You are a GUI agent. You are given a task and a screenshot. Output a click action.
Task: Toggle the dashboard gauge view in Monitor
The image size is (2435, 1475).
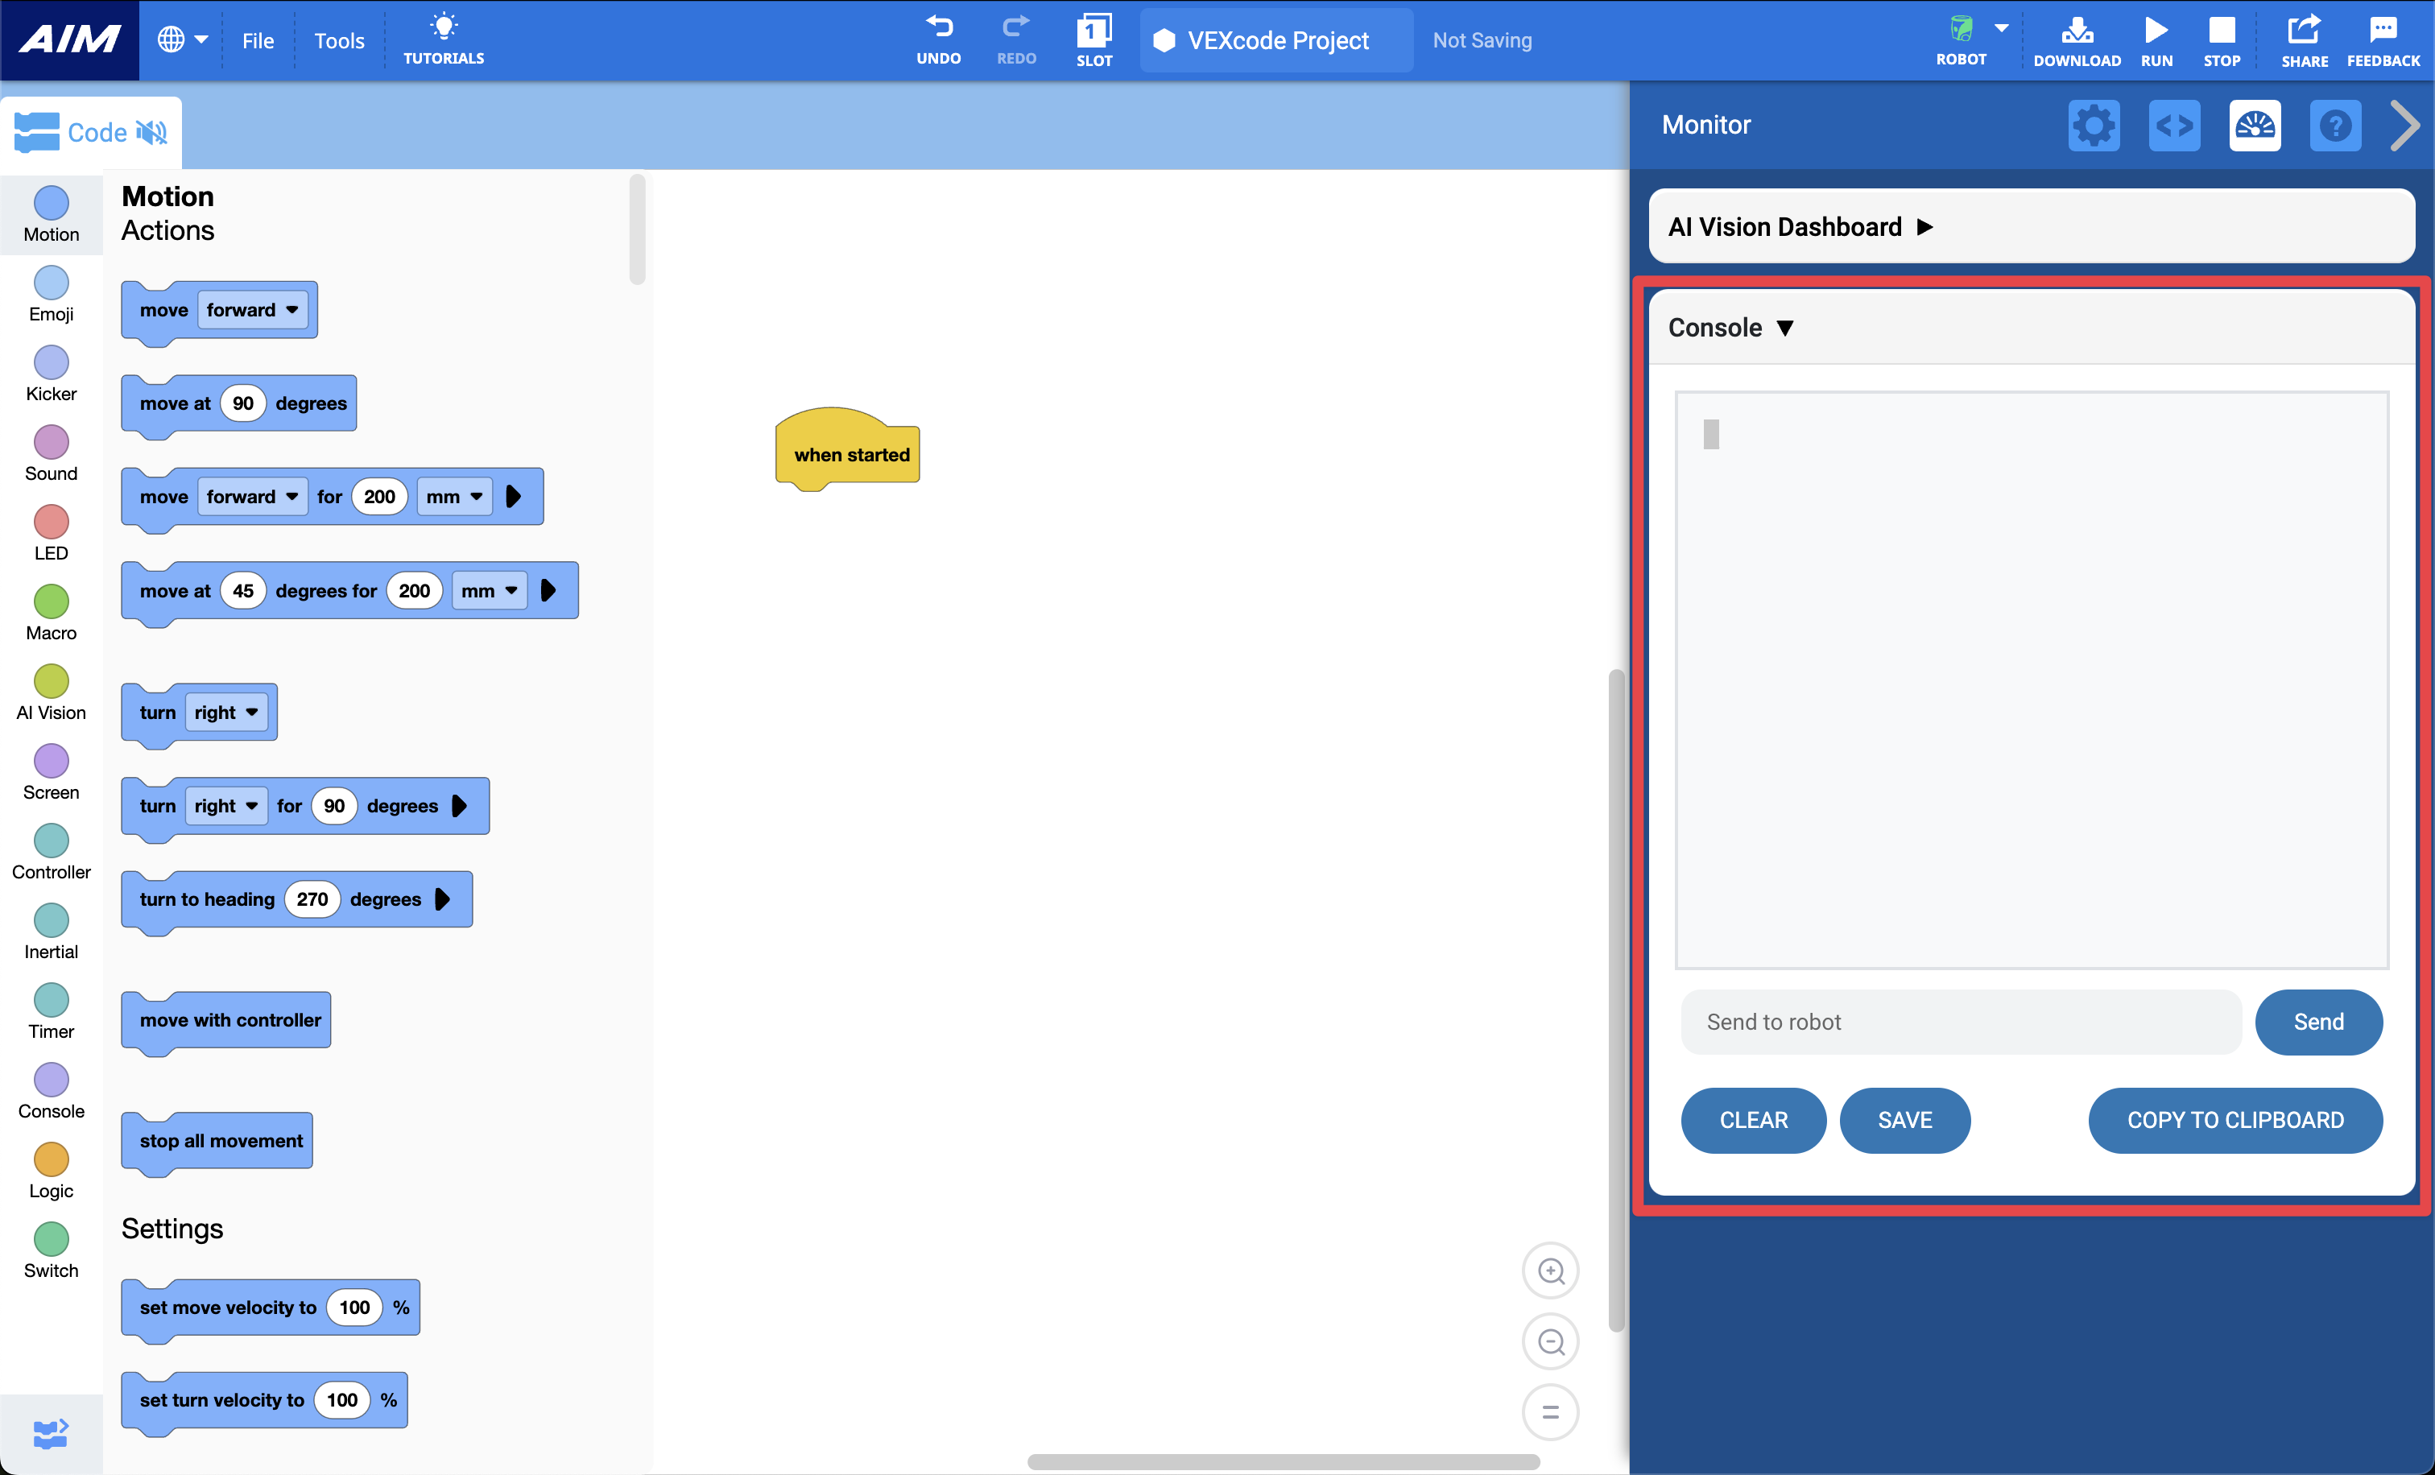click(2255, 126)
